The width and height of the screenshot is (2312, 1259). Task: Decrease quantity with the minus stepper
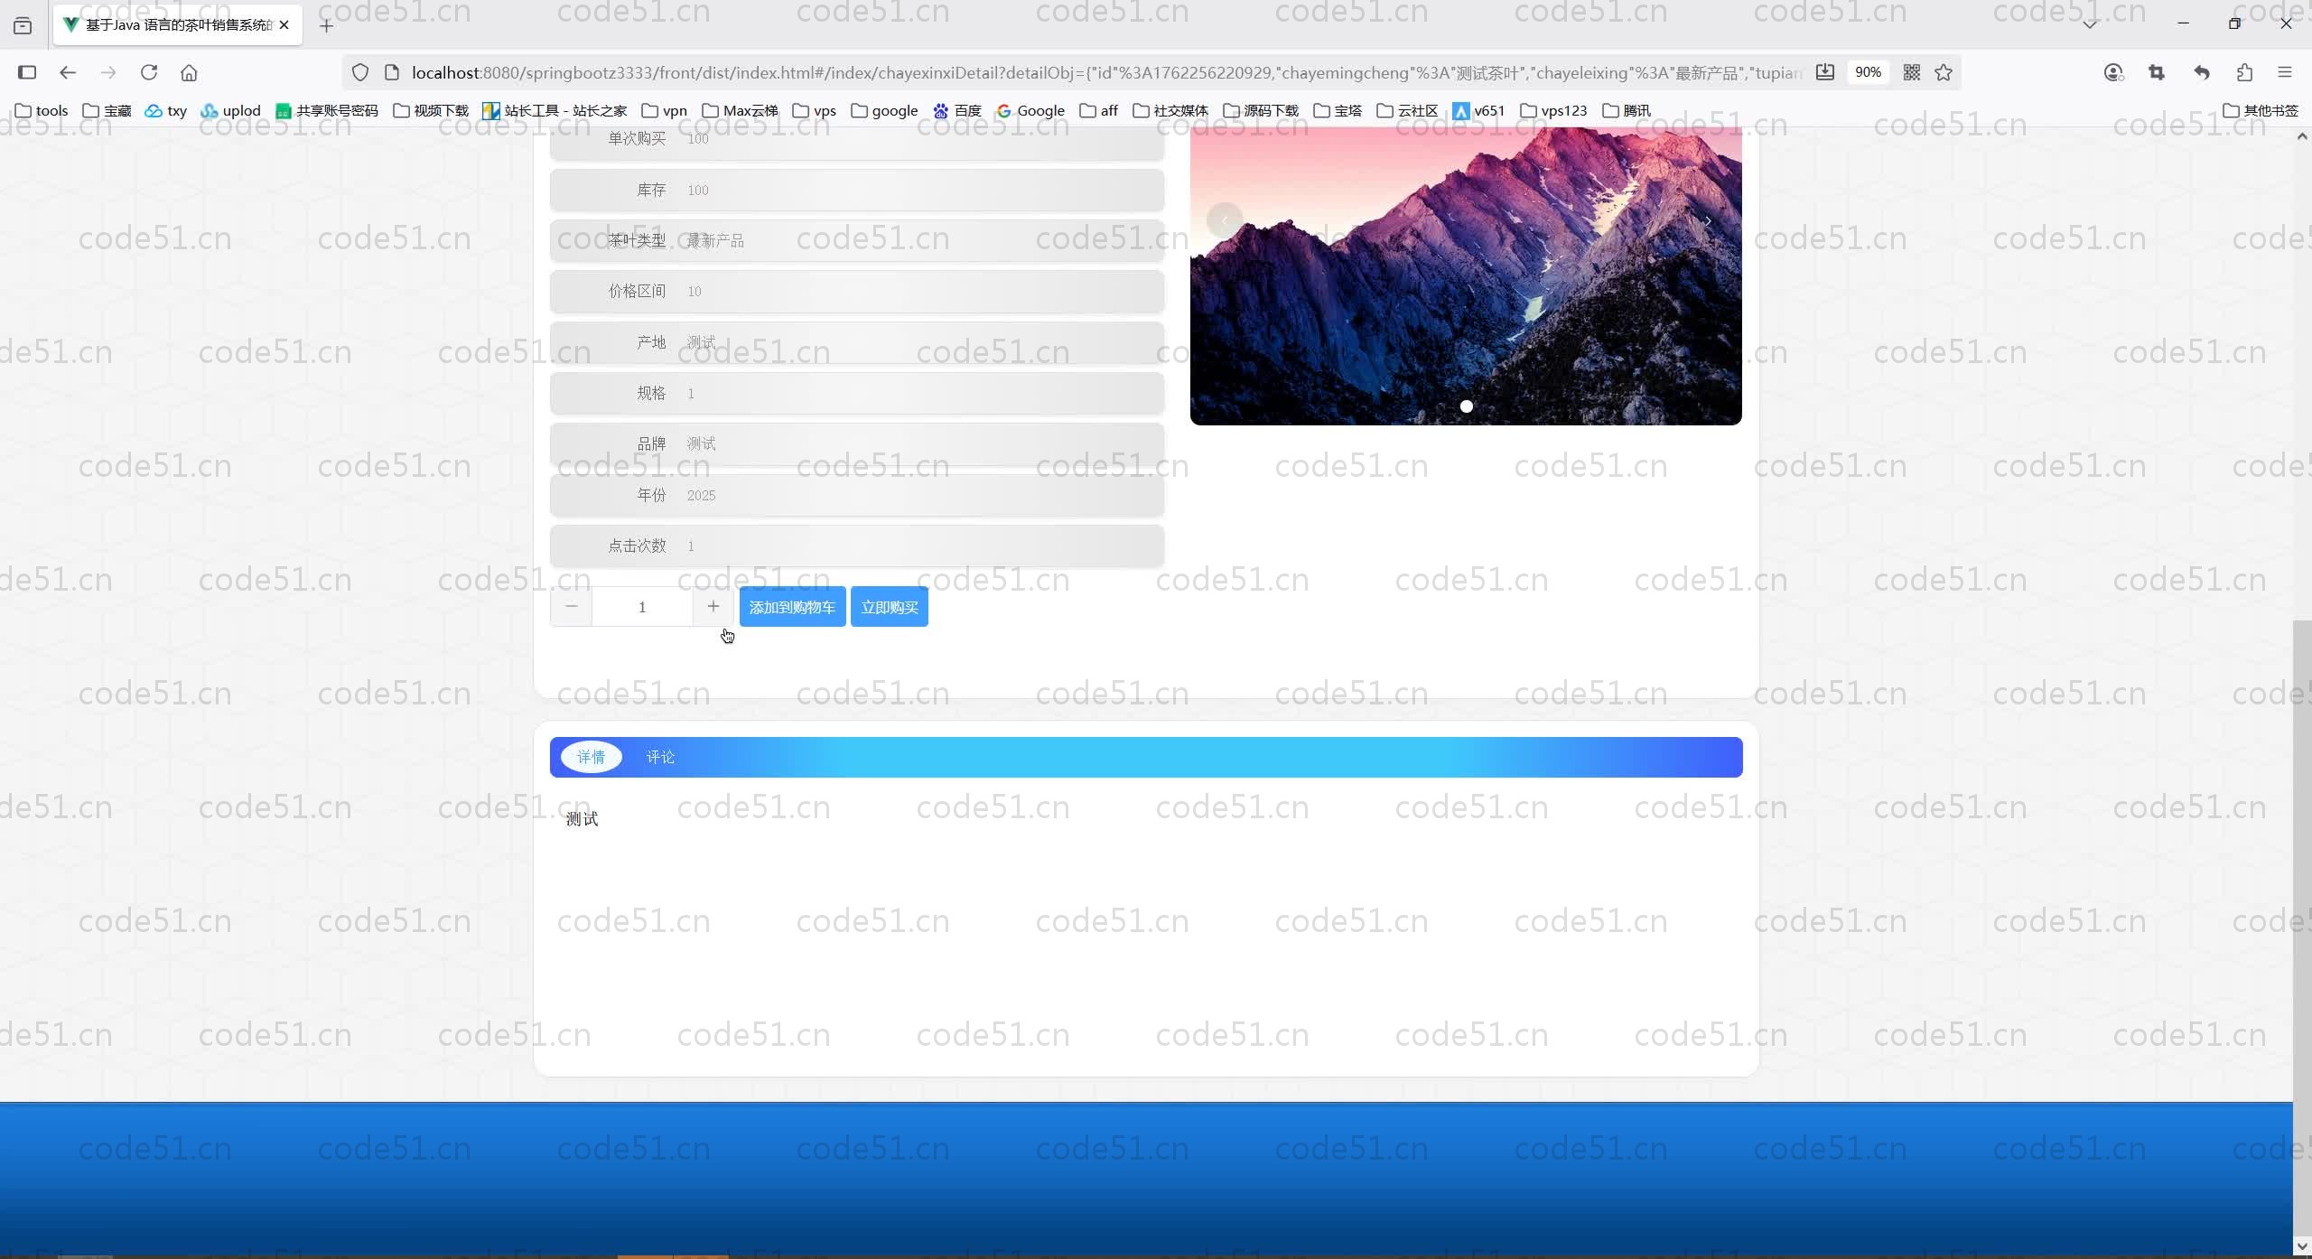coord(571,607)
